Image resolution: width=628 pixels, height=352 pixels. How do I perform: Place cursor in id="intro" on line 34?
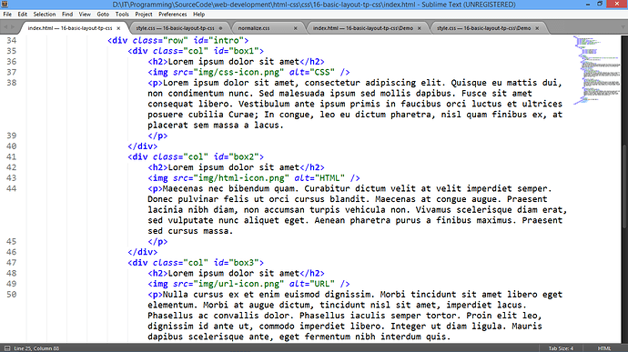[218, 40]
